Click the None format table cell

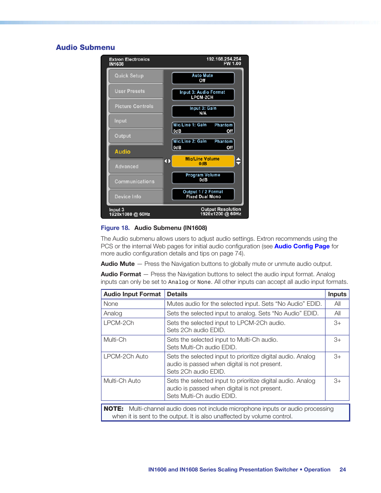(x=133, y=304)
